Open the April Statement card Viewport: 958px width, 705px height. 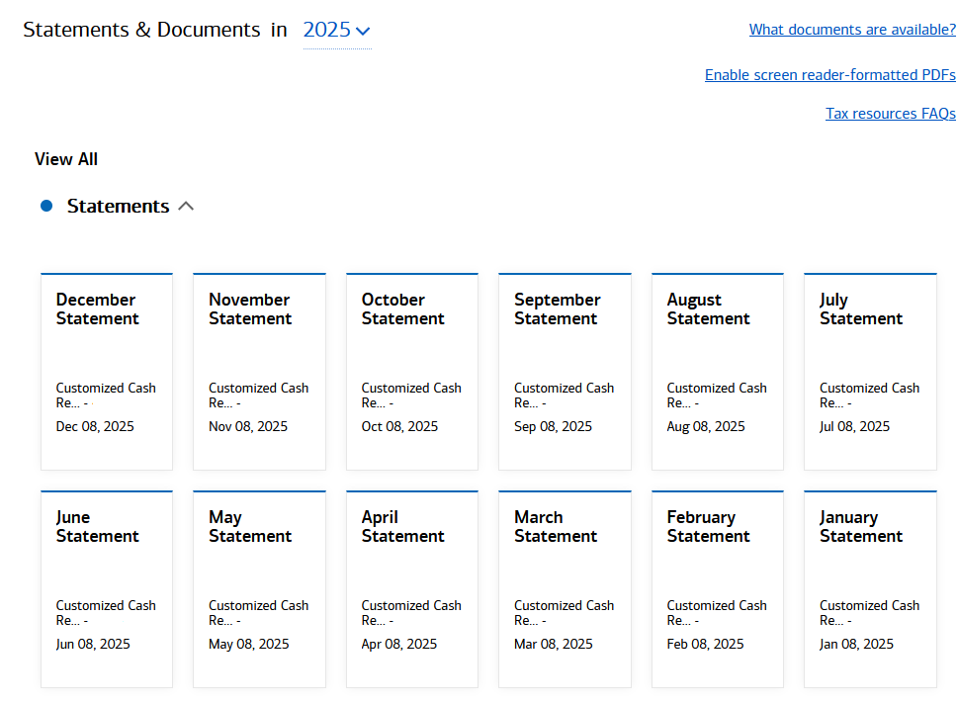coord(412,588)
